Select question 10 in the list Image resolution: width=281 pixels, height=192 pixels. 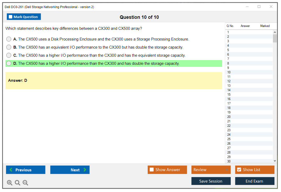point(229,72)
